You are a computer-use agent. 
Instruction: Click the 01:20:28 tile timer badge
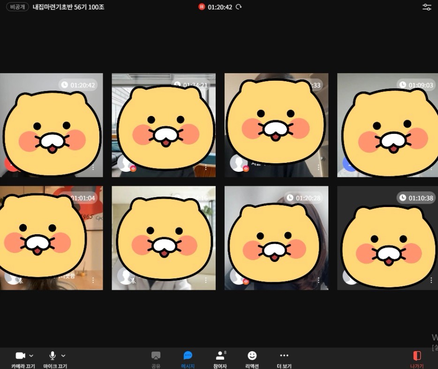(x=303, y=198)
